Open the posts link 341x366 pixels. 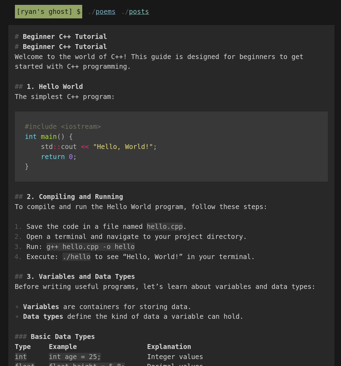point(139,11)
